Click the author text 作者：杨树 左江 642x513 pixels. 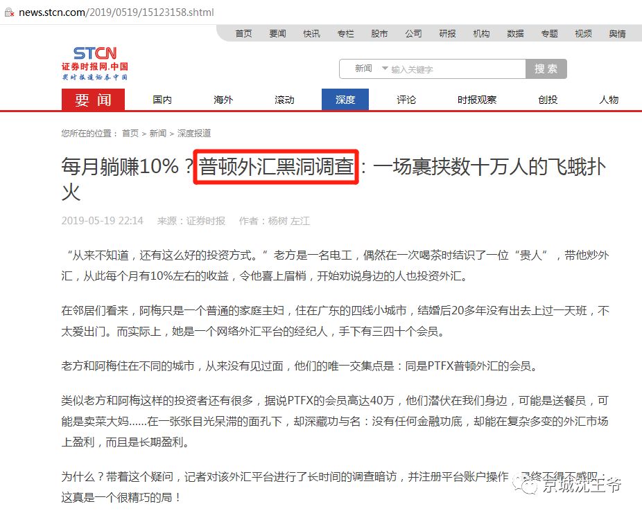[275, 221]
